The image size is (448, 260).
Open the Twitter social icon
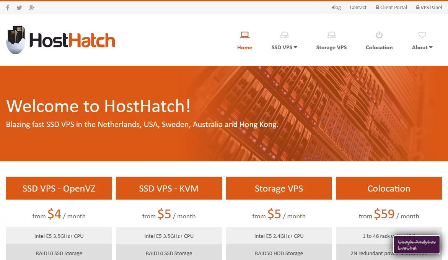click(19, 8)
